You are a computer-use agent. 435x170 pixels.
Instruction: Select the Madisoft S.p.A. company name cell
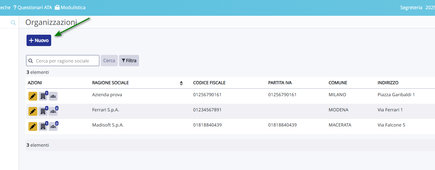point(108,125)
